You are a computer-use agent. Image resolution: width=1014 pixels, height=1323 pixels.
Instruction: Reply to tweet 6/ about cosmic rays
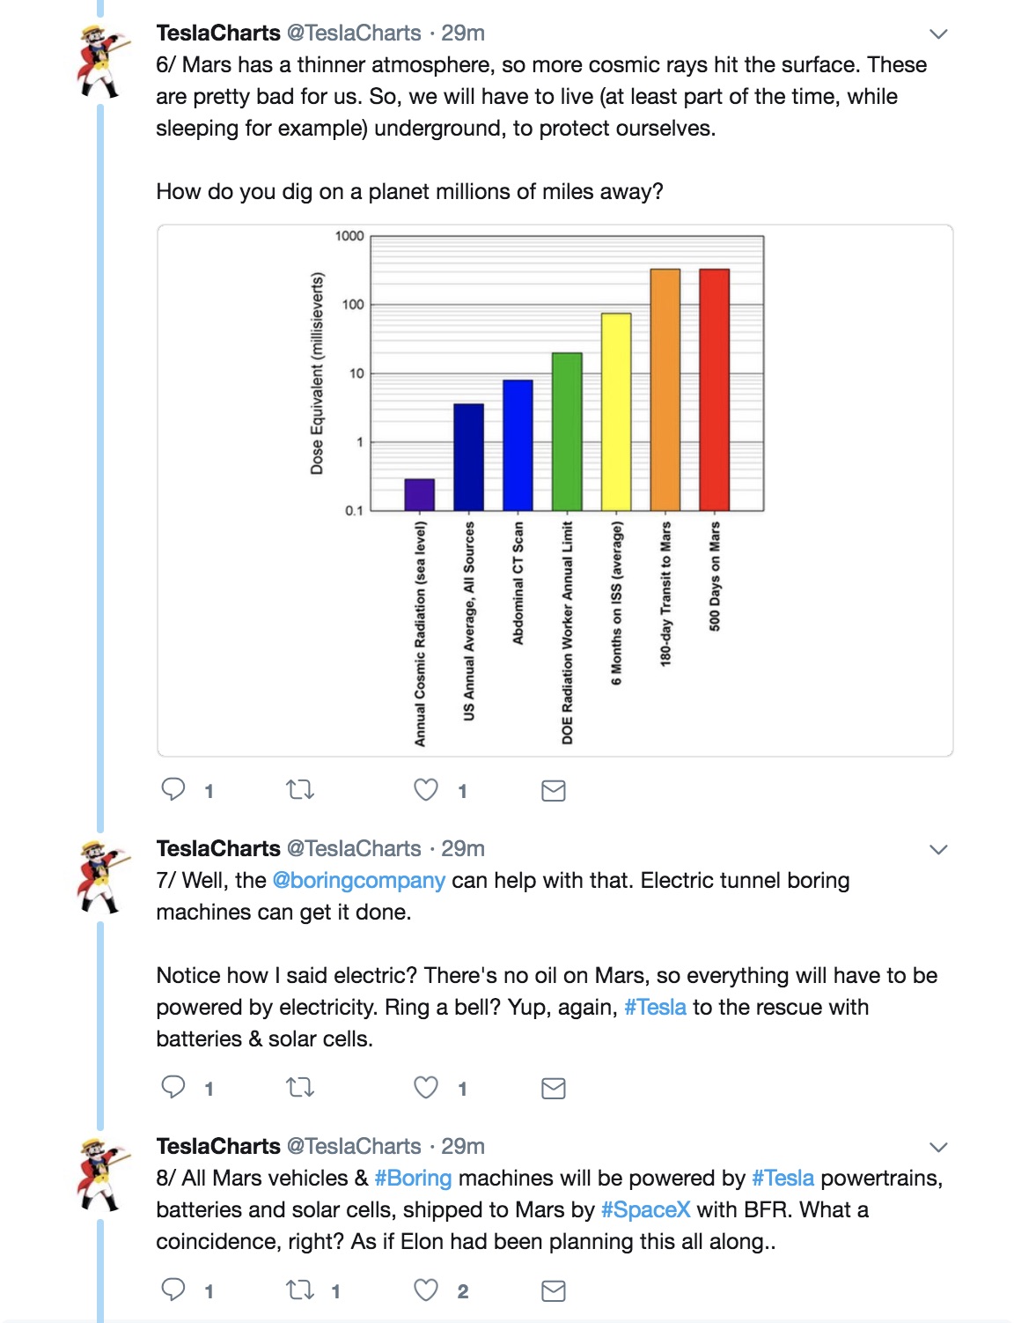pos(173,789)
